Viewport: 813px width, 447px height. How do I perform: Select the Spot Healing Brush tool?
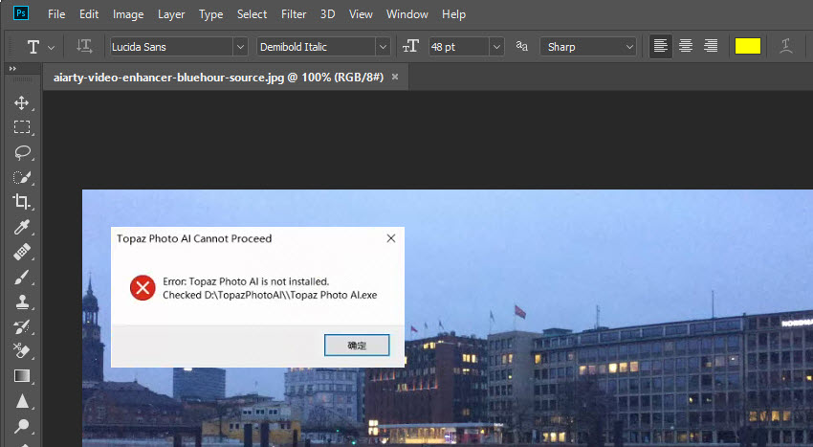(21, 252)
